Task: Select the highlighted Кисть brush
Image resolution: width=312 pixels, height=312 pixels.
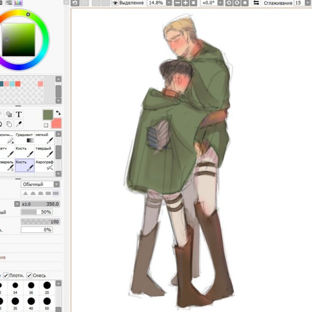Action: 25,165
